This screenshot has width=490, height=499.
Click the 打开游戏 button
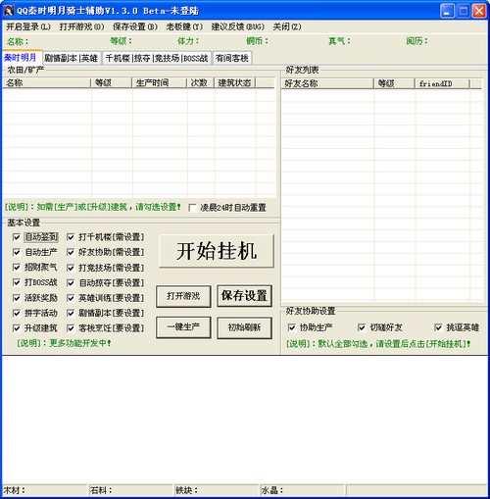coord(183,296)
